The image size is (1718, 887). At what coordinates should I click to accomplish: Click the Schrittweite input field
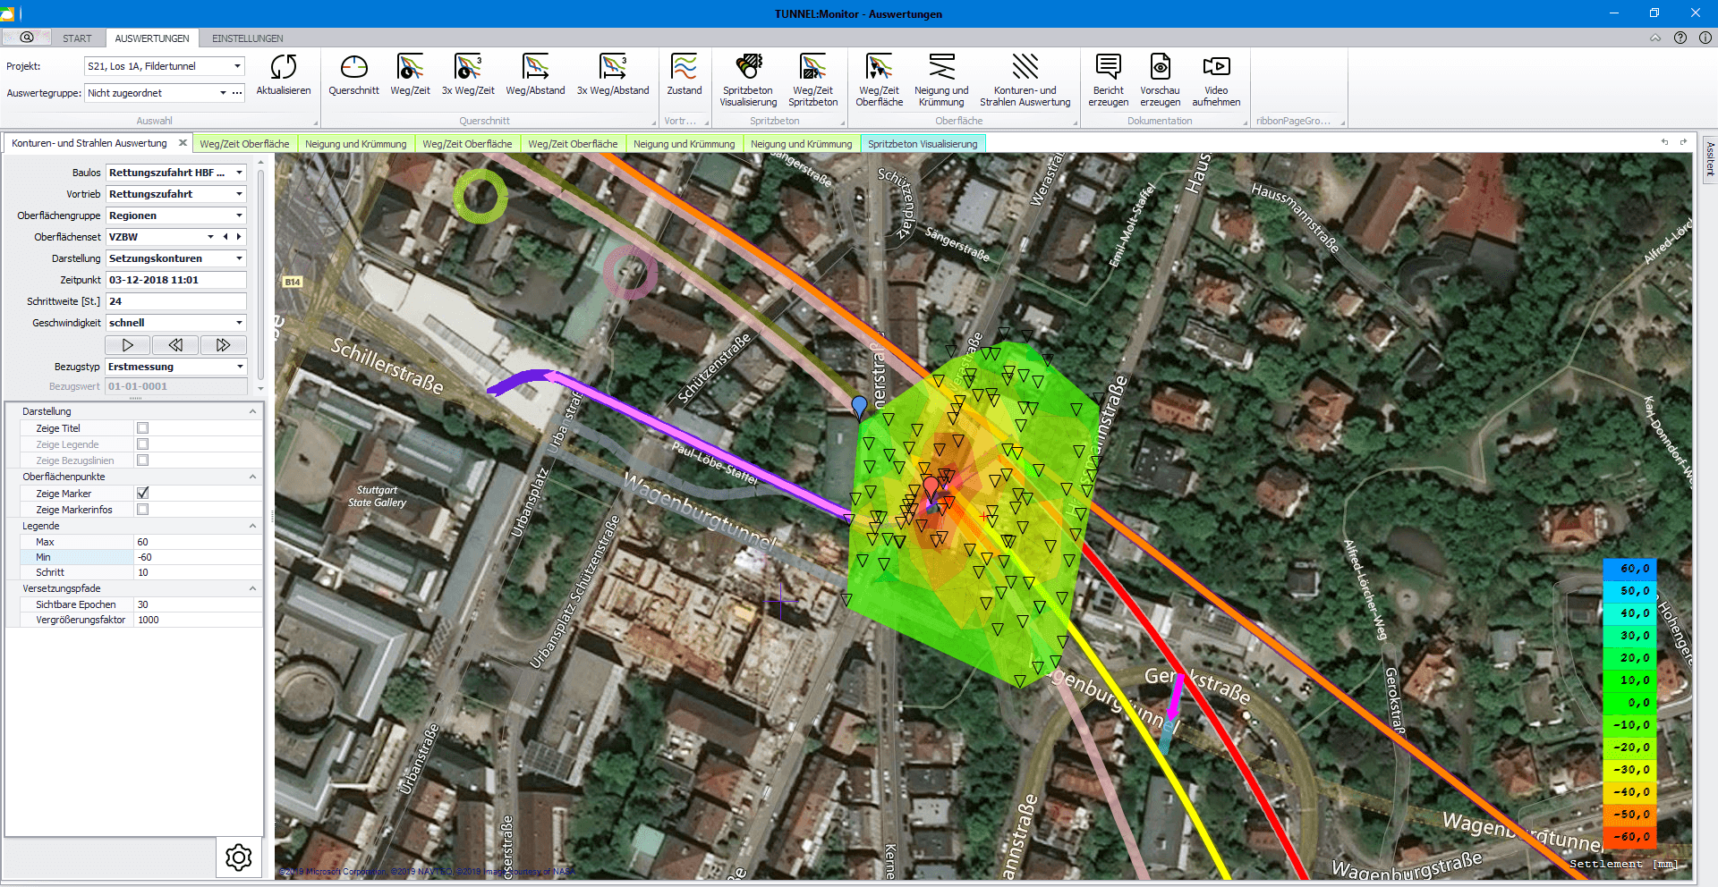click(x=175, y=301)
